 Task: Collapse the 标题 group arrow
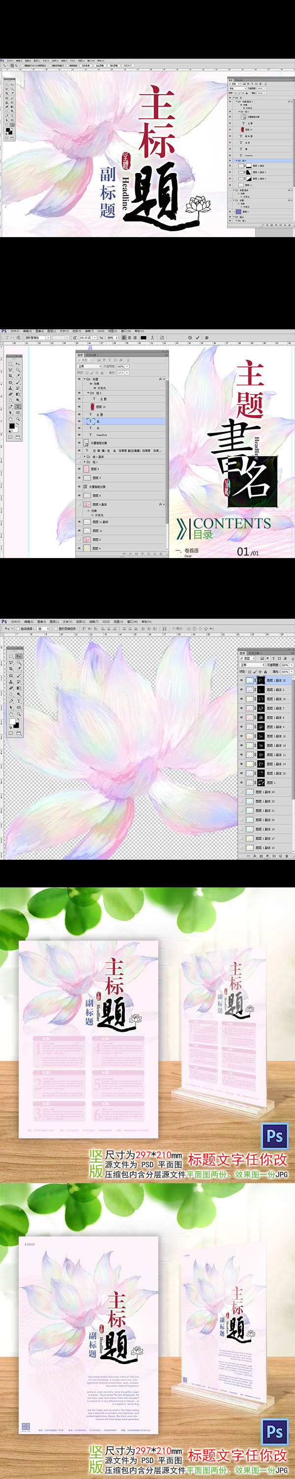click(x=86, y=379)
